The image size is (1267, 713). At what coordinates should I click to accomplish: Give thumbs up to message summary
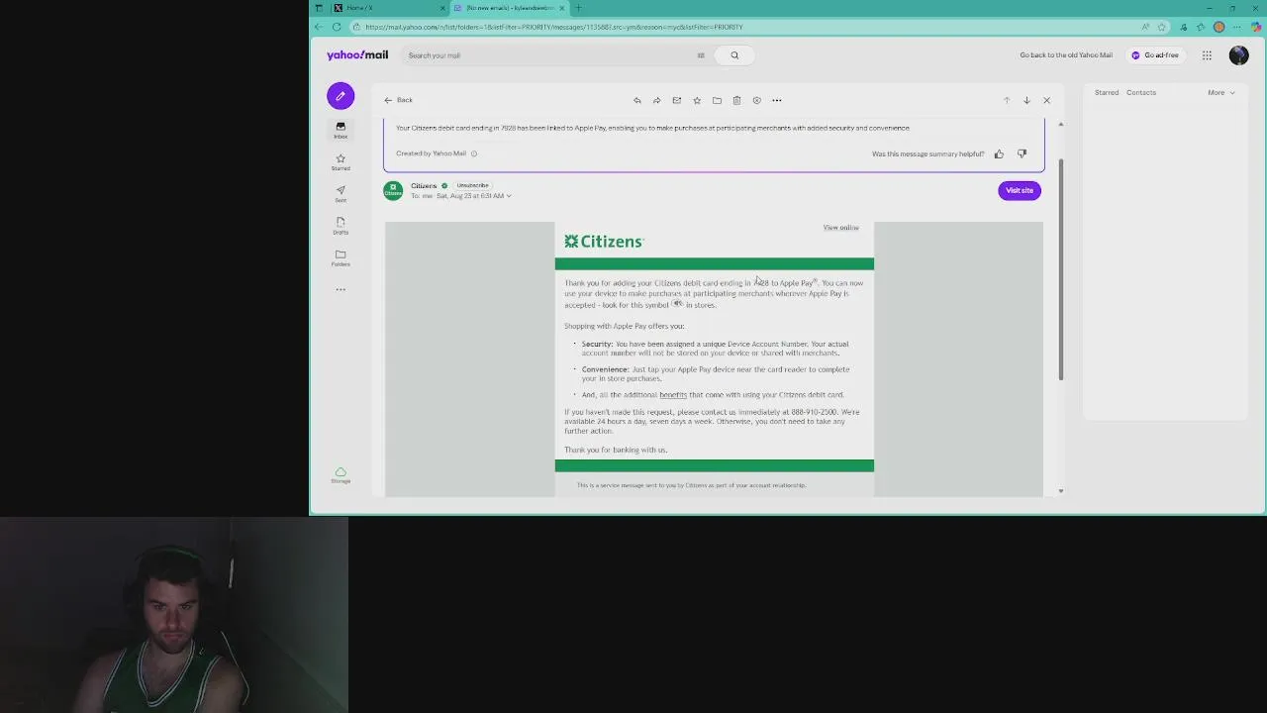[x=999, y=153]
